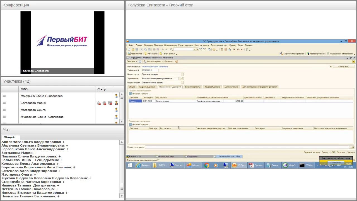357x201 pixels.
Task: Click the Смена ФИО button
Action: coord(344,67)
